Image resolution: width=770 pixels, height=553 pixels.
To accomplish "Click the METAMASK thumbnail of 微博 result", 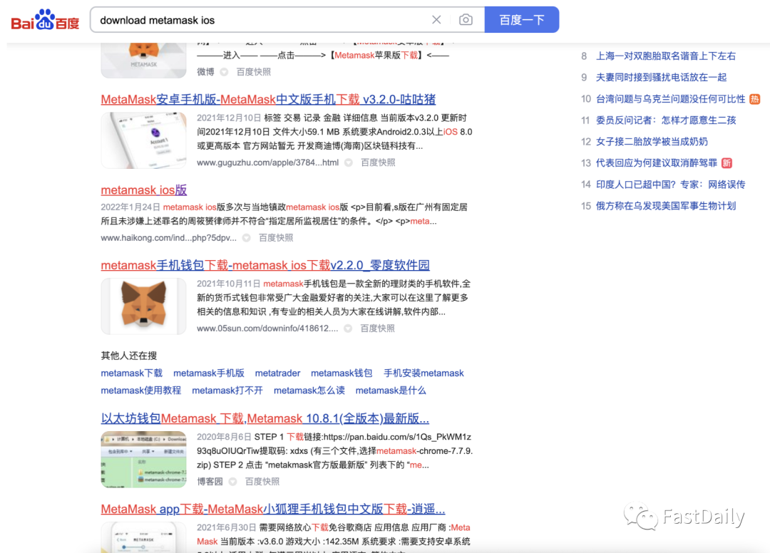I will point(143,61).
